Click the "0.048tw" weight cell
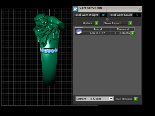Image resolution: width=155 pixels, height=116 pixels. (x=125, y=33)
